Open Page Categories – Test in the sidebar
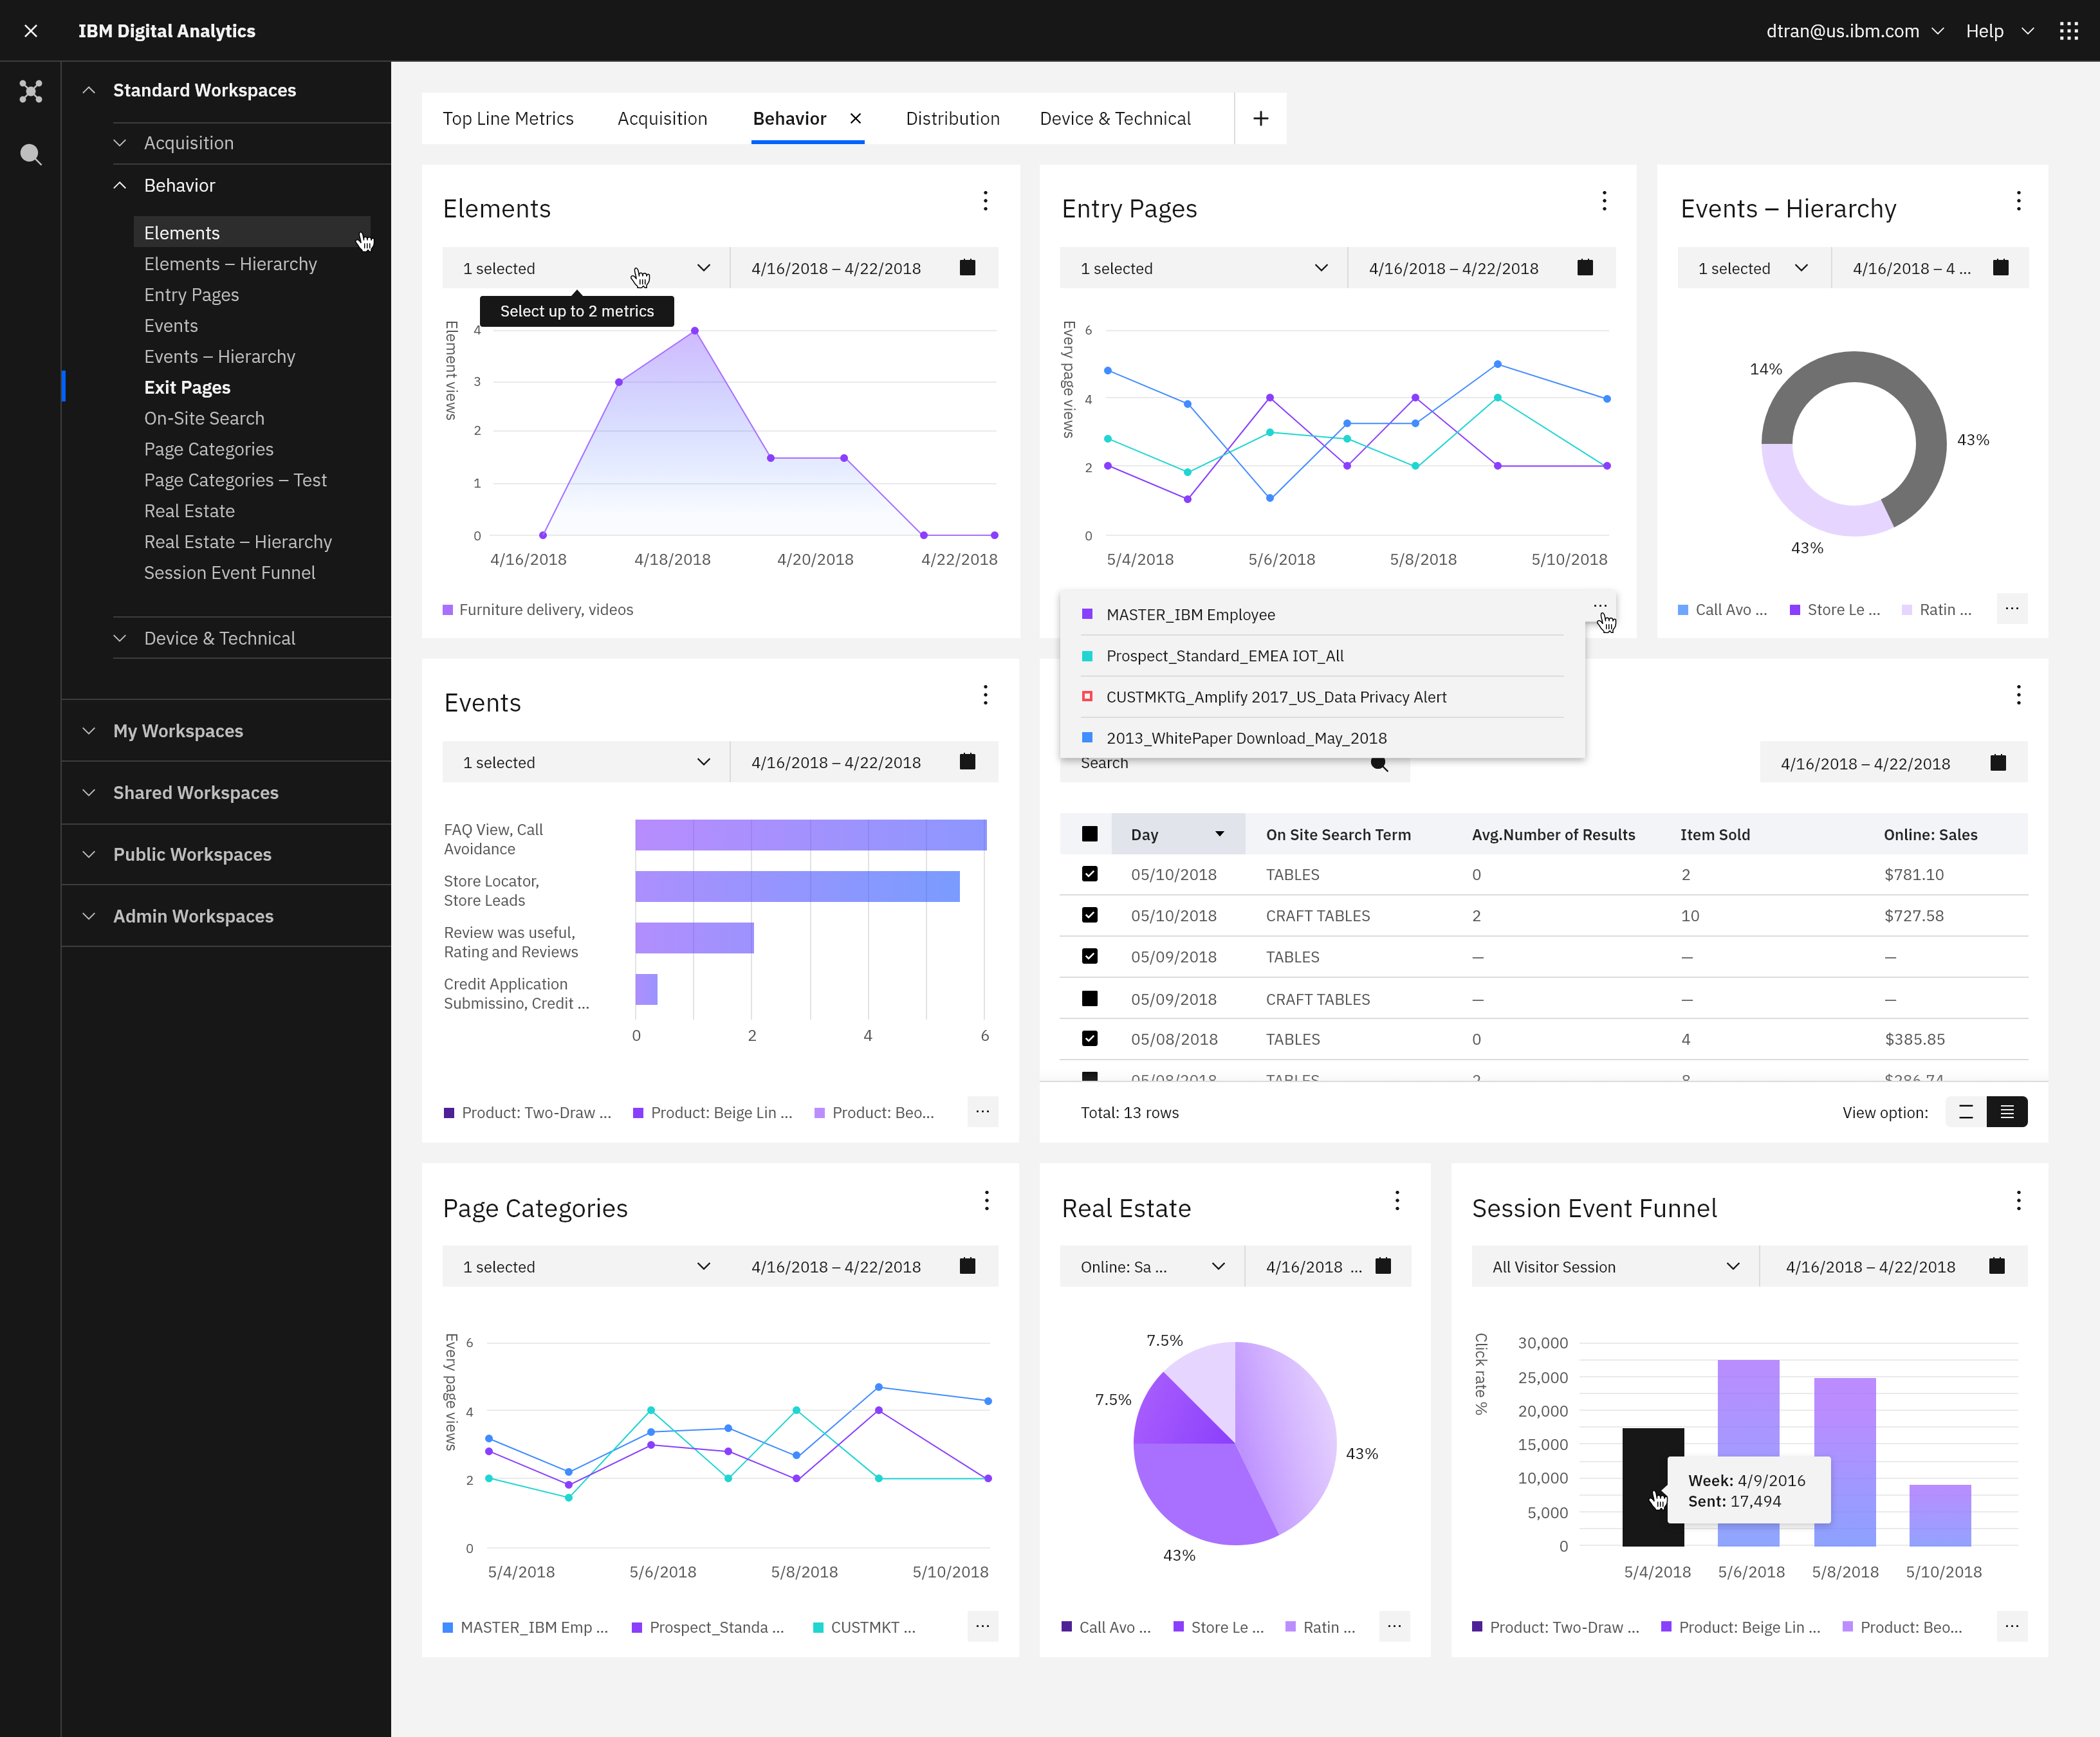This screenshot has width=2100, height=1737. (235, 480)
